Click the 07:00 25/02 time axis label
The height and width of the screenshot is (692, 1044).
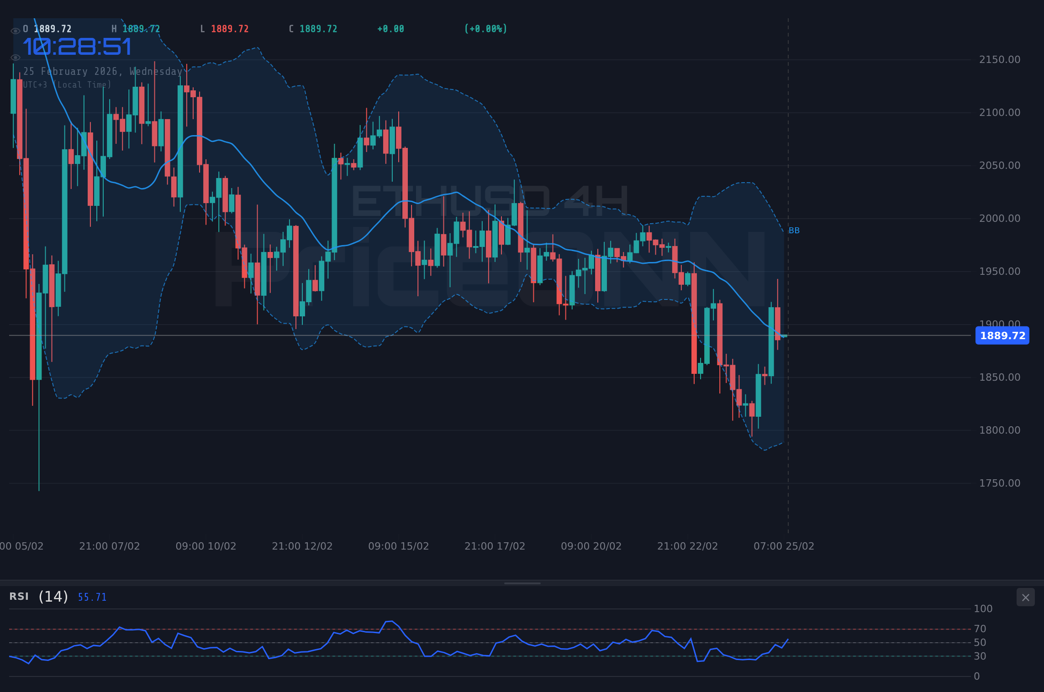[x=783, y=546]
